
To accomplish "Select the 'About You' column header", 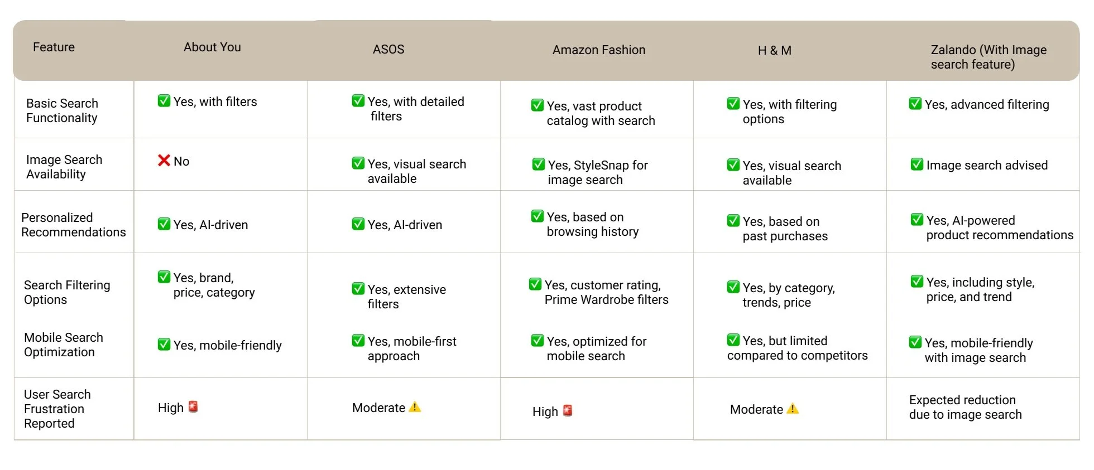I will point(212,47).
